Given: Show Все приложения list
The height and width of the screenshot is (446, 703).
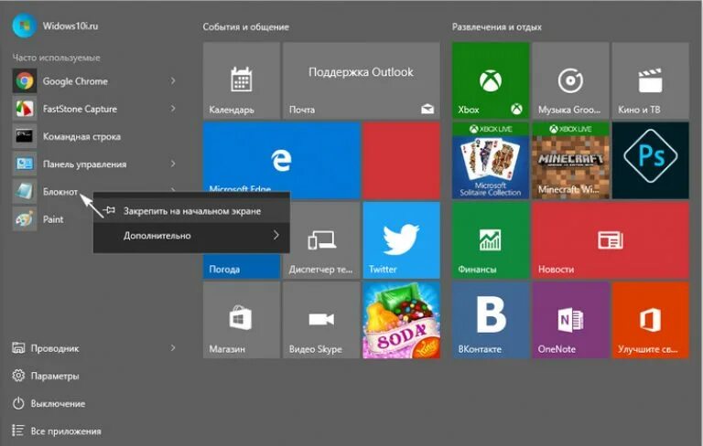Looking at the screenshot, I should [x=57, y=431].
